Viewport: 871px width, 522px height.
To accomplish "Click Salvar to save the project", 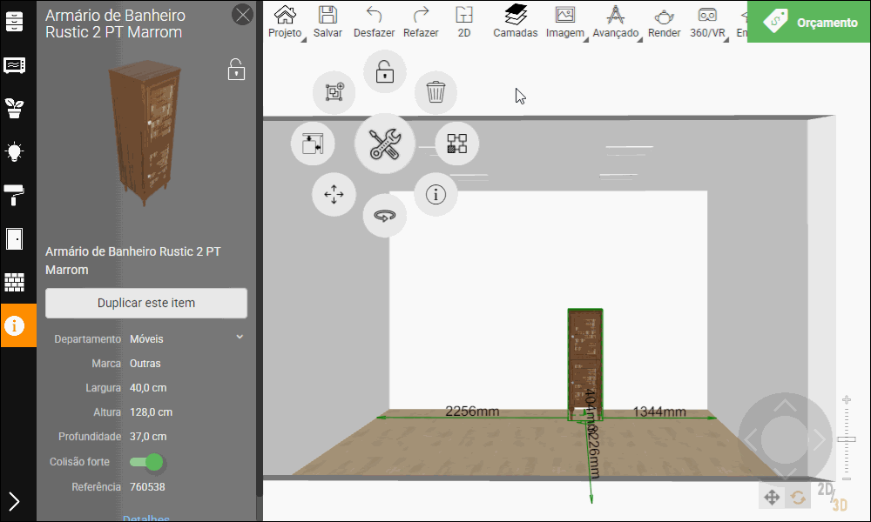I will click(327, 23).
